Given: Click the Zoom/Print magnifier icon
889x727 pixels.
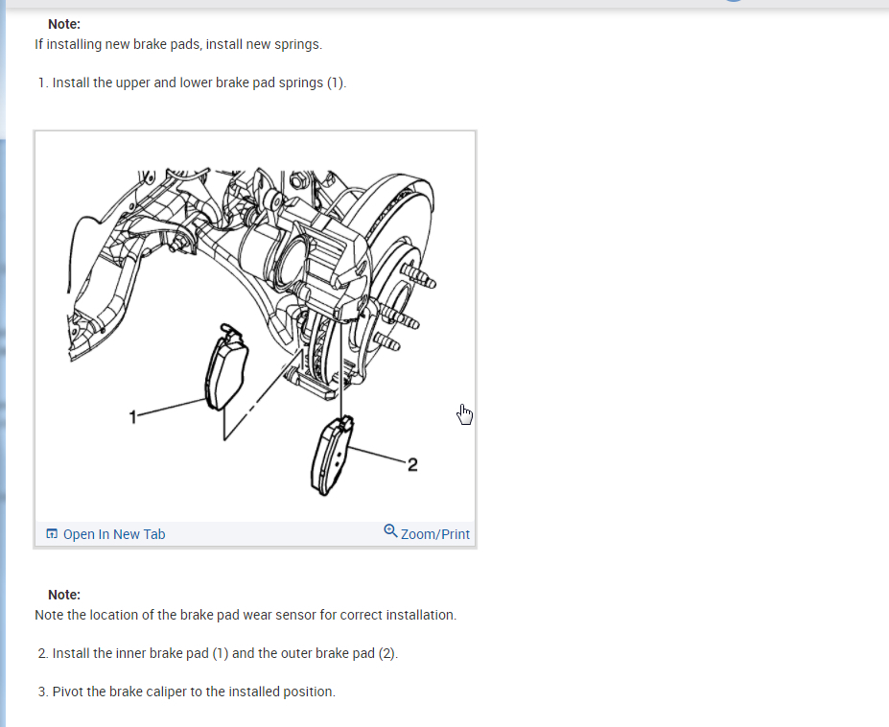Looking at the screenshot, I should click(390, 530).
